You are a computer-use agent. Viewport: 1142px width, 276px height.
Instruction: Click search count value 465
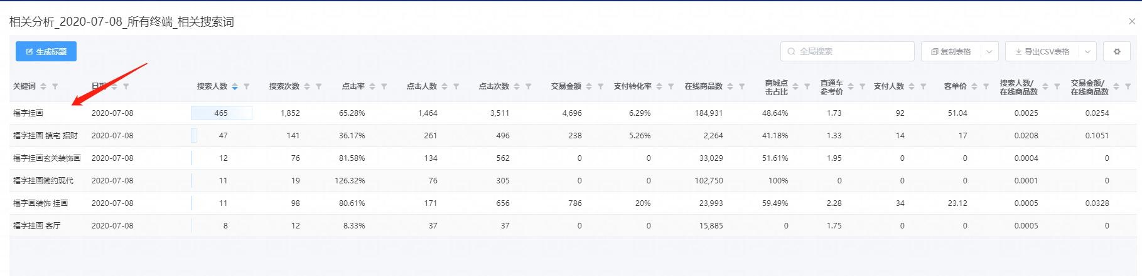[221, 113]
